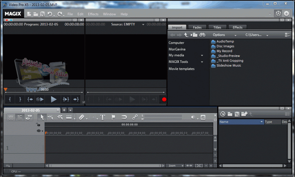The image size is (295, 177).
Task: Close the 2013-02-05 timeline tab
Action: click(x=58, y=110)
